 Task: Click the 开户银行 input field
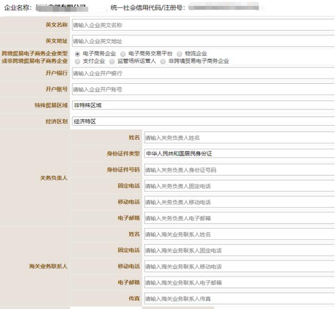204,73
